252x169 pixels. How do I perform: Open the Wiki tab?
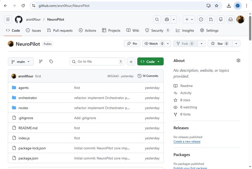pyautogui.click(x=133, y=31)
